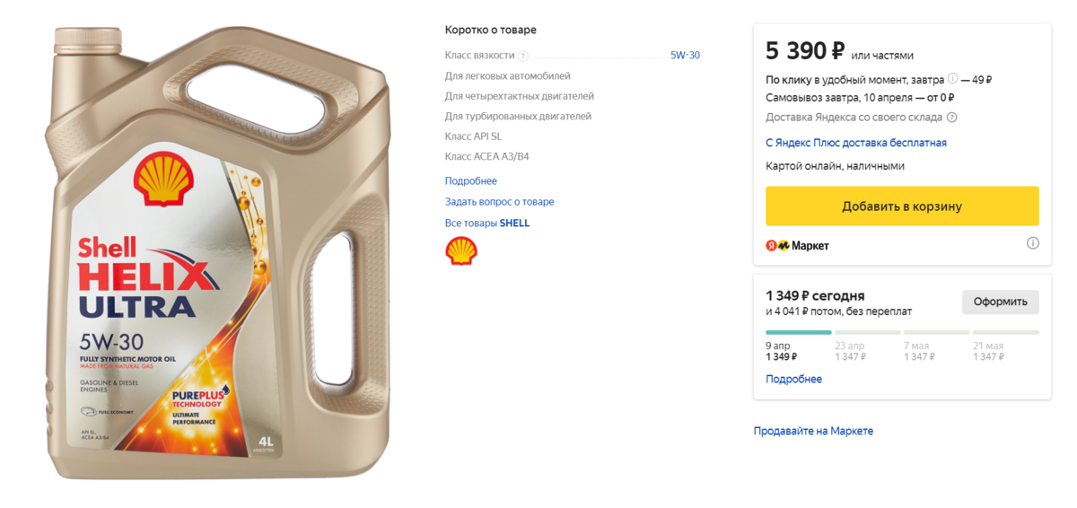Open Подробнее under product specifications
Viewport: 1077px width, 508px height.
pos(470,181)
